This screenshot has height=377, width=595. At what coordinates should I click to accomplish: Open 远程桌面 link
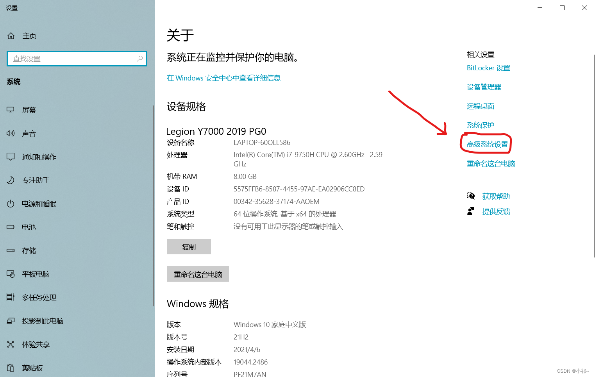click(481, 106)
